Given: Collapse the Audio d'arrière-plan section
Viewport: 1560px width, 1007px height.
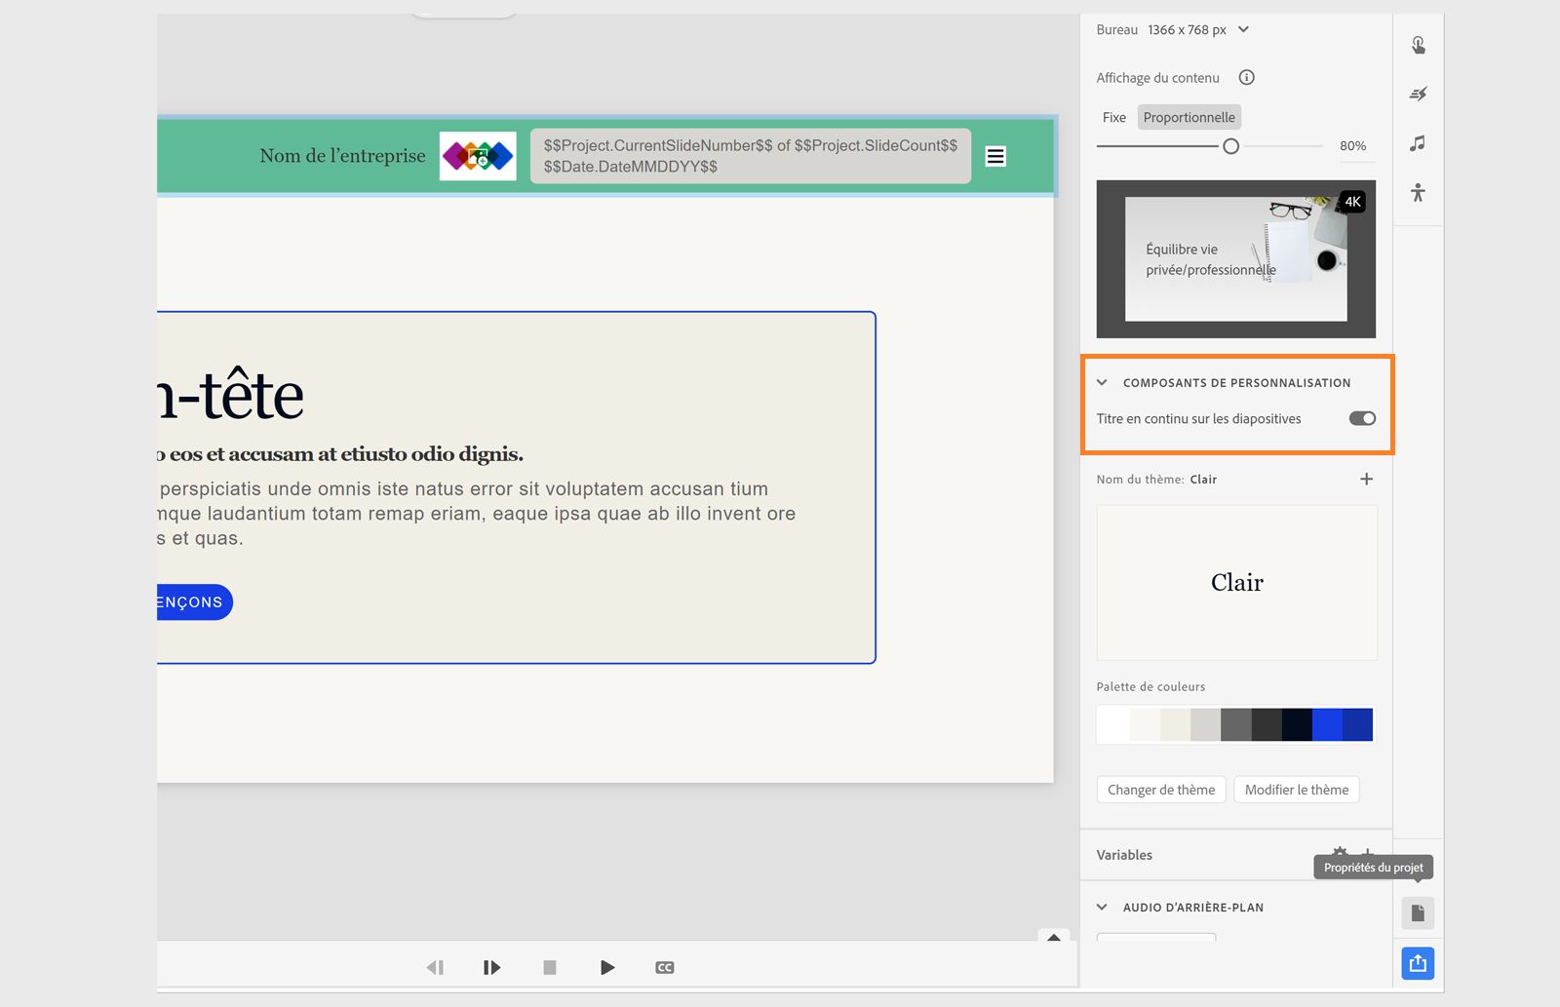Looking at the screenshot, I should click(1102, 907).
